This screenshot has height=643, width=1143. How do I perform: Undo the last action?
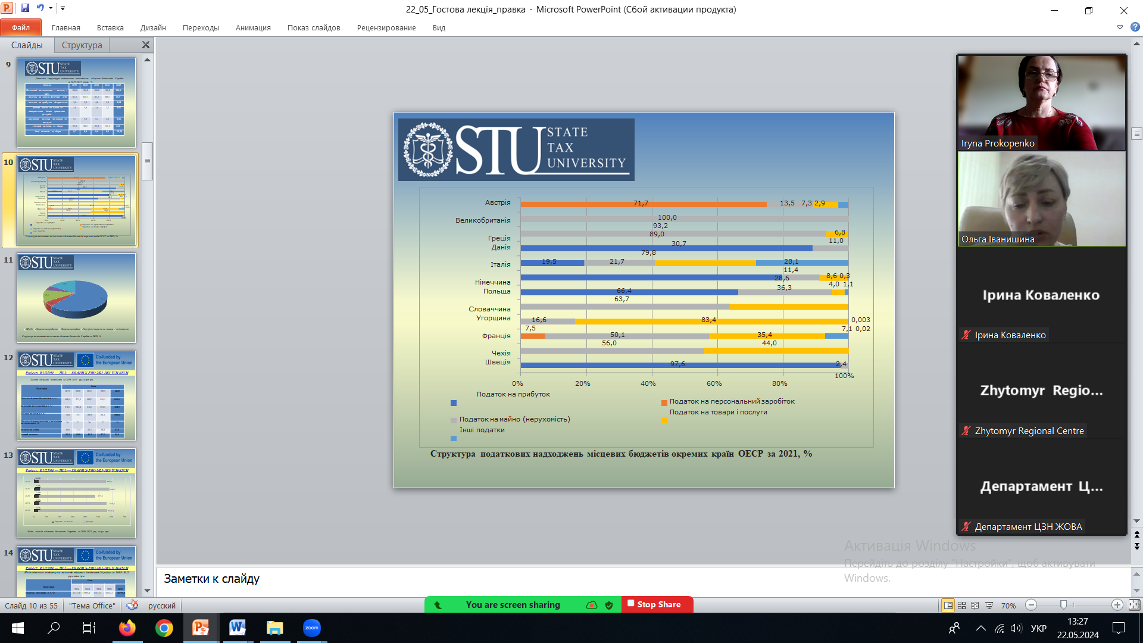pyautogui.click(x=40, y=8)
